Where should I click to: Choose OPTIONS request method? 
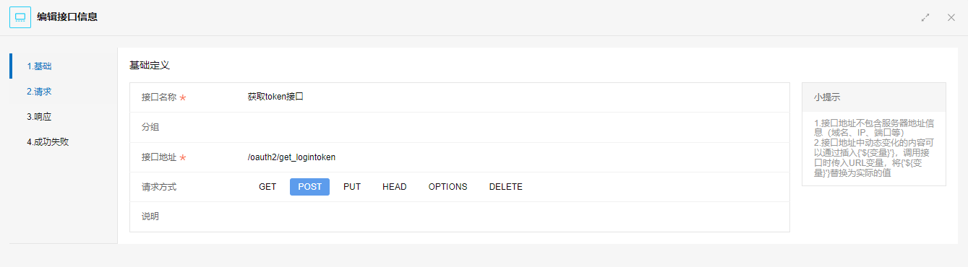pyautogui.click(x=447, y=187)
